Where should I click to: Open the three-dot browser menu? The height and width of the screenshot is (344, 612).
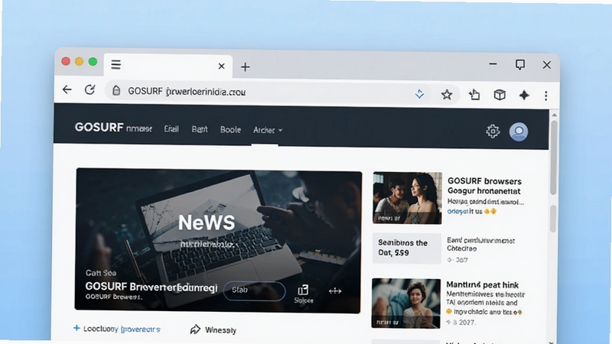[546, 96]
